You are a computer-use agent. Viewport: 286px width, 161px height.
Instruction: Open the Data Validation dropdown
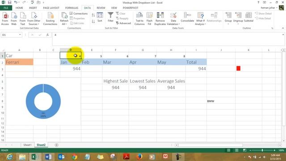tap(173, 22)
